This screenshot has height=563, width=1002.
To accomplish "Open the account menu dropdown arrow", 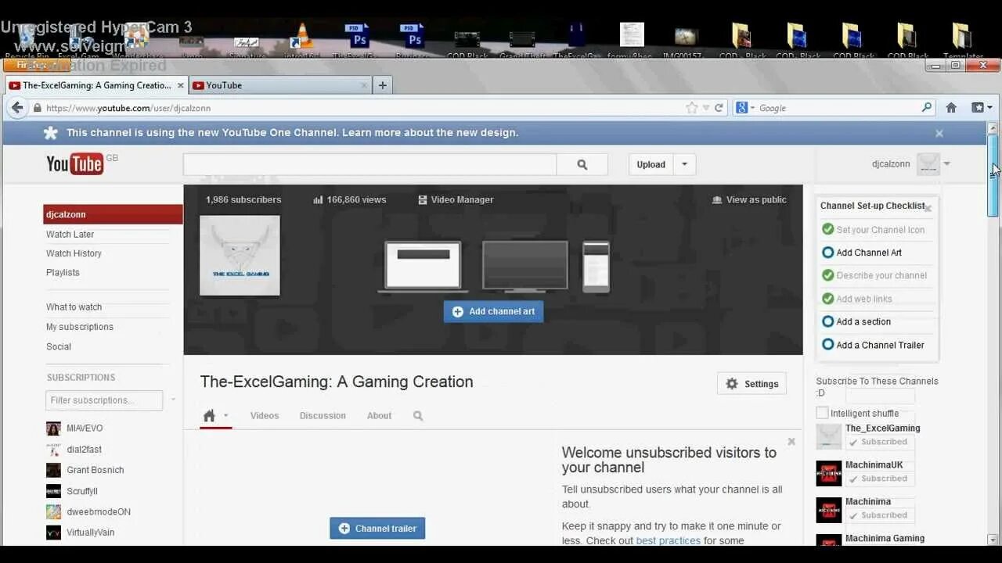I will 946,164.
